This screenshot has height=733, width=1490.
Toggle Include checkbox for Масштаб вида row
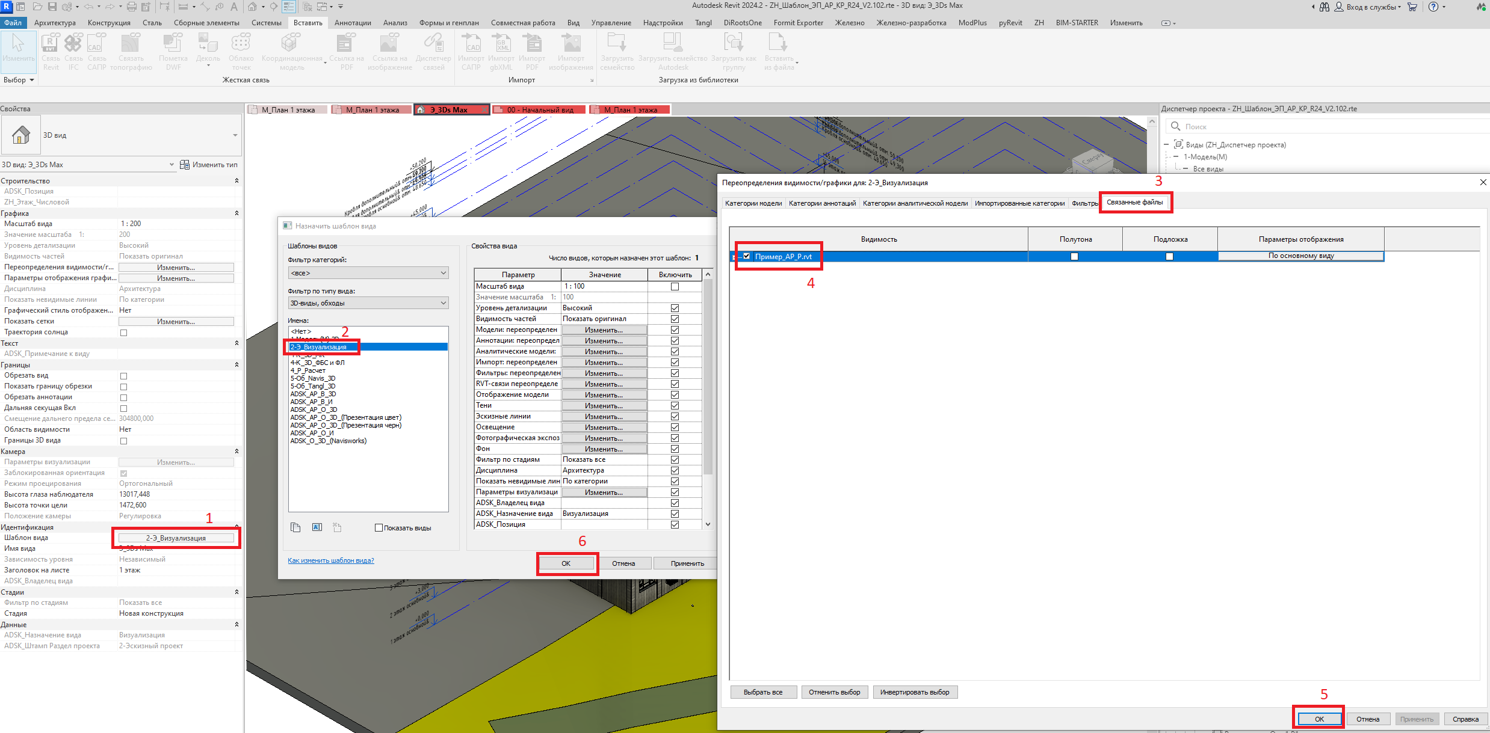click(x=675, y=286)
